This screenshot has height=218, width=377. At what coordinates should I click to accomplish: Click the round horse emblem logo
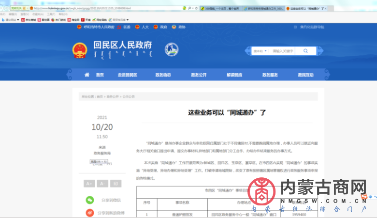[x=172, y=49]
